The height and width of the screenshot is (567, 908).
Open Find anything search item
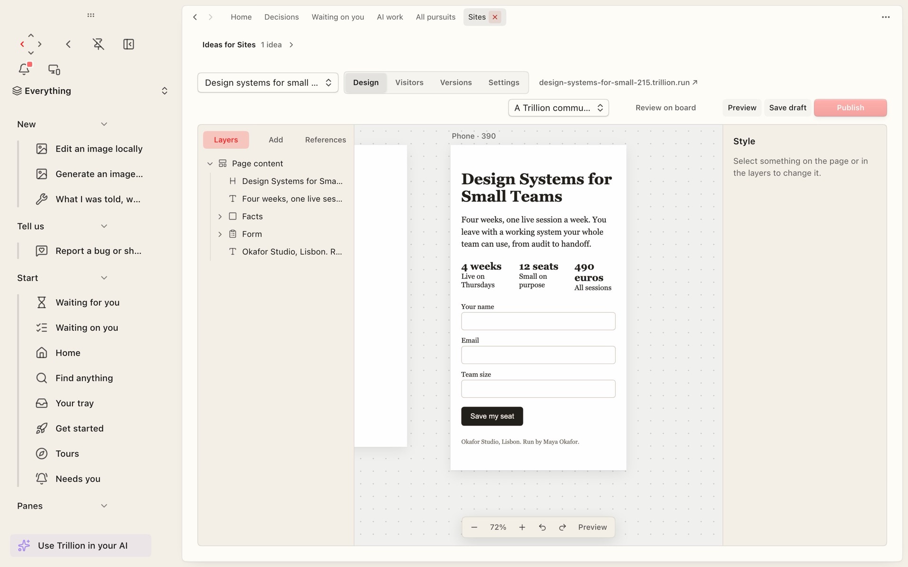[90, 378]
